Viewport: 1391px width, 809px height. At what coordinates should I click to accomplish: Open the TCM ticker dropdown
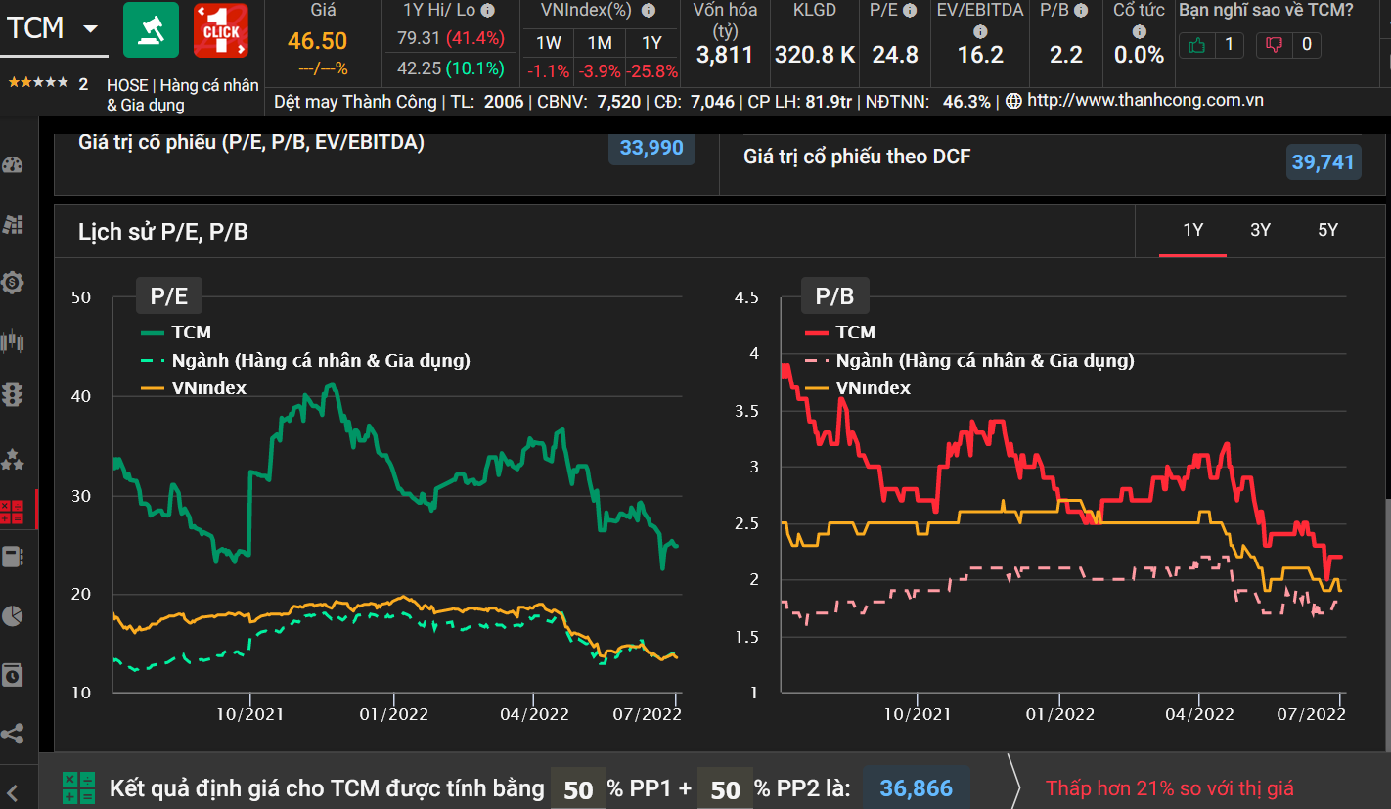pos(90,28)
